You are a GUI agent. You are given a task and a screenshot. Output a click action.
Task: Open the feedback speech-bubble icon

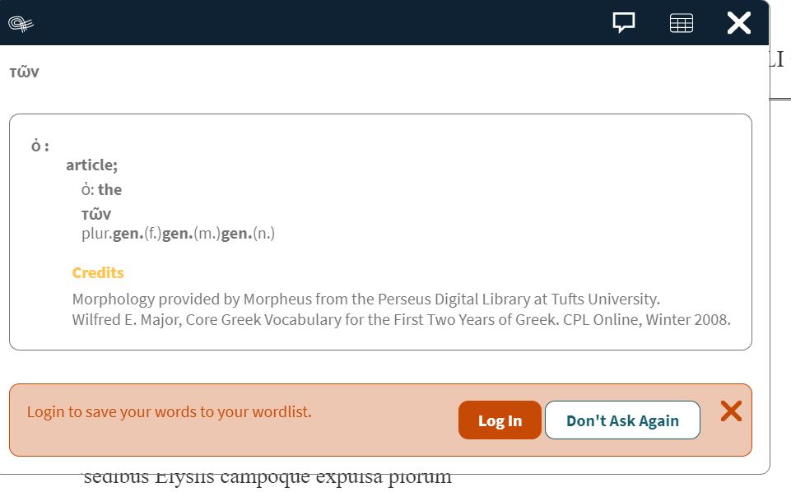[x=623, y=22]
